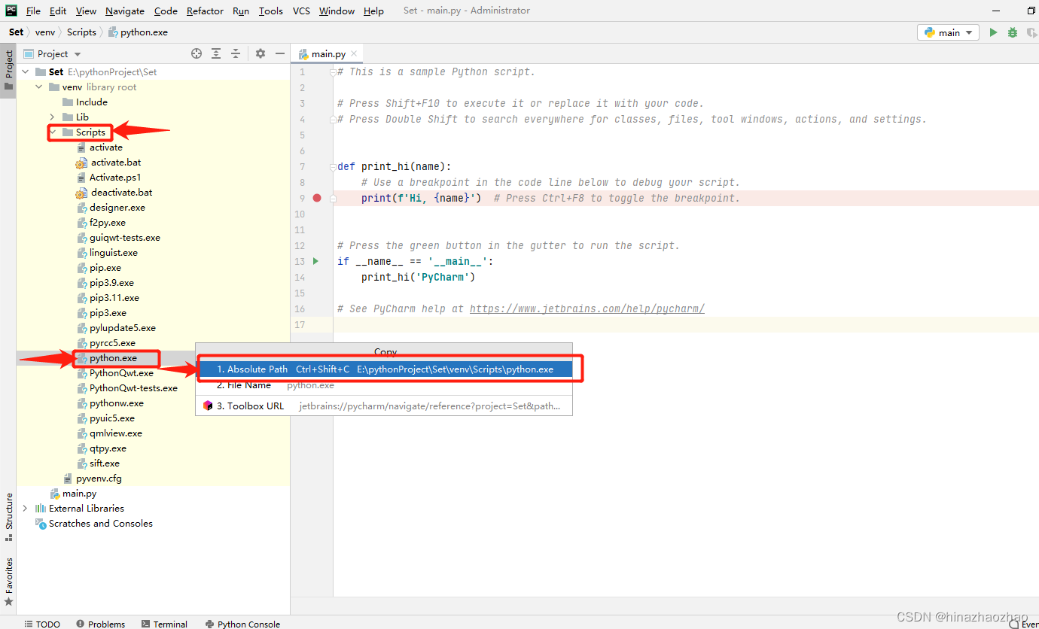
Task: Click the Set breadcrumb in navigation bar
Action: [x=16, y=32]
